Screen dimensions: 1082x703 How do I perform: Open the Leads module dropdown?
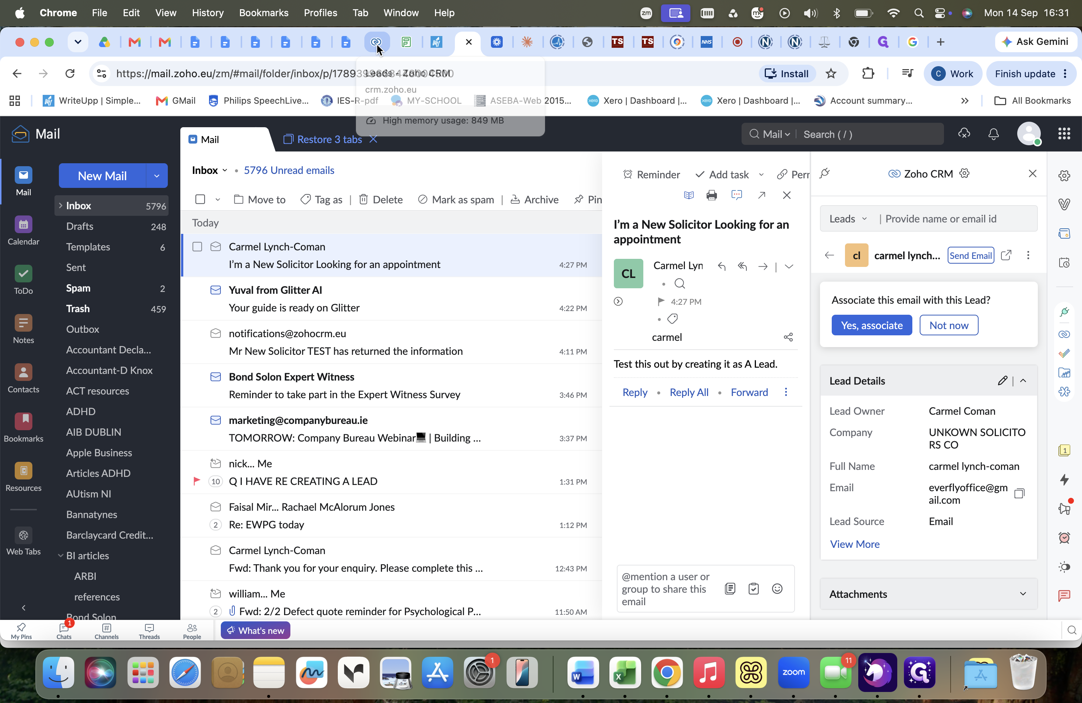[864, 219]
